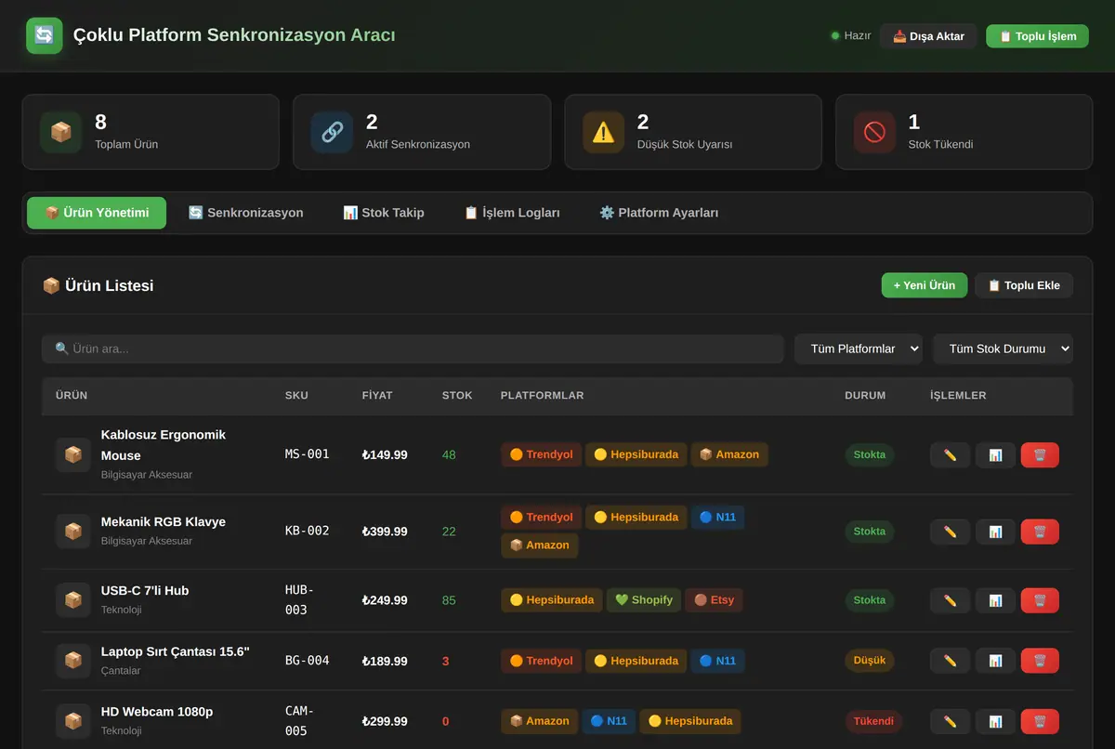Open the Stok Takip tab

tap(384, 213)
